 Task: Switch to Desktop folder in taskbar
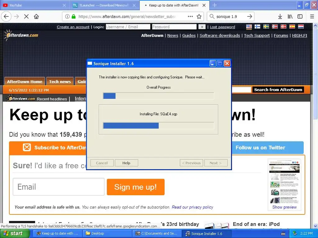tap(107, 233)
